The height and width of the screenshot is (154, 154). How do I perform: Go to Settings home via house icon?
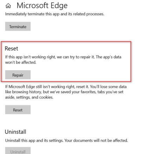pyautogui.click(x=8, y=6)
